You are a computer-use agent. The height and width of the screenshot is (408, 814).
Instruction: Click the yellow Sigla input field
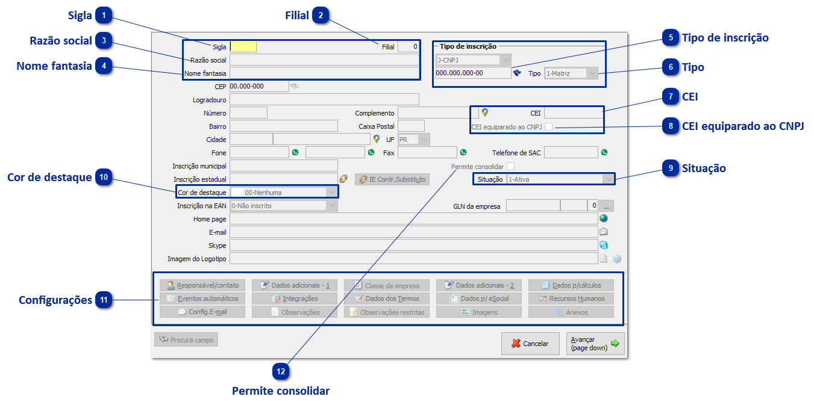[x=243, y=46]
